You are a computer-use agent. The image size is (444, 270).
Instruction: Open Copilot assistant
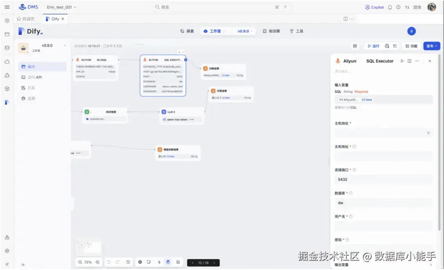375,7
